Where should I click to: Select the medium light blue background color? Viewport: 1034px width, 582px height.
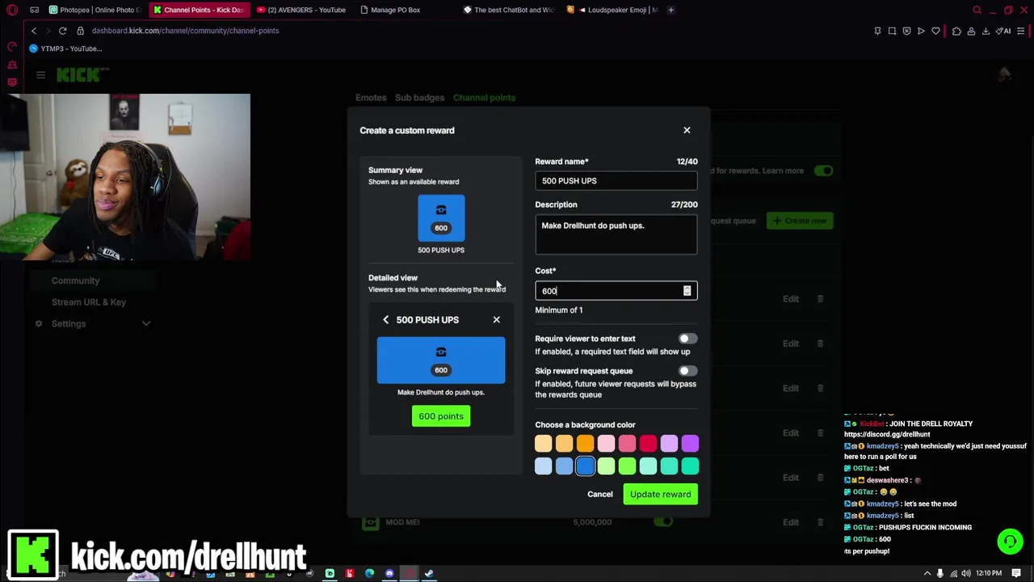click(564, 466)
